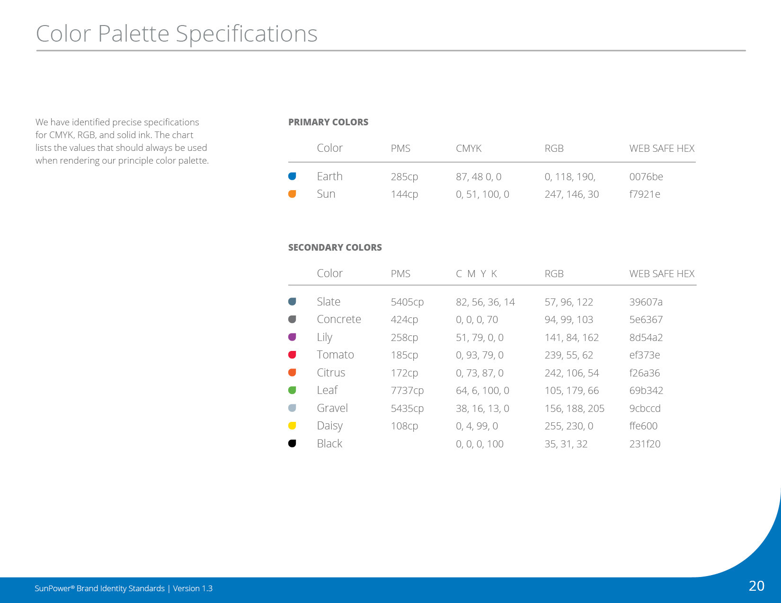Click the SunPower Brand Identity Standards footer

(124, 588)
